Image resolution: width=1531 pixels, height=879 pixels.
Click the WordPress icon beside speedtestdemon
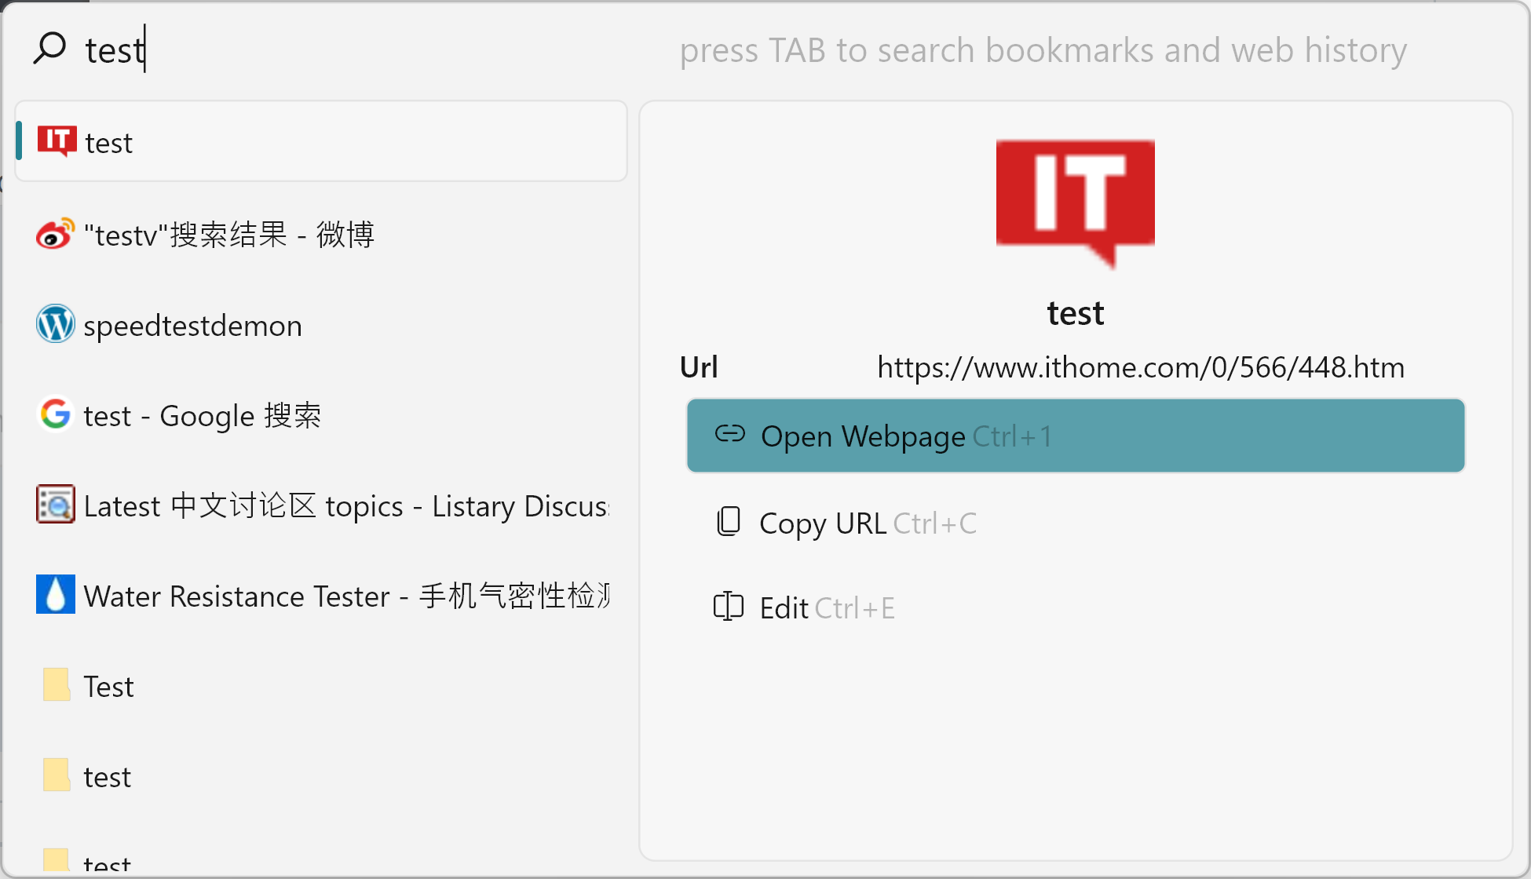click(x=54, y=323)
